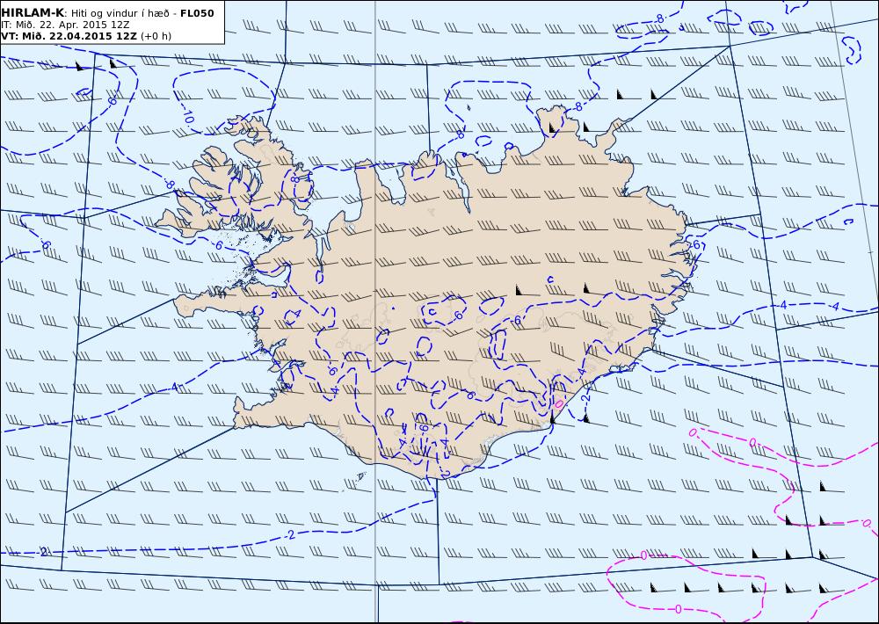
Task: Click the (+0 h) forecast offset text
Action: coord(156,36)
